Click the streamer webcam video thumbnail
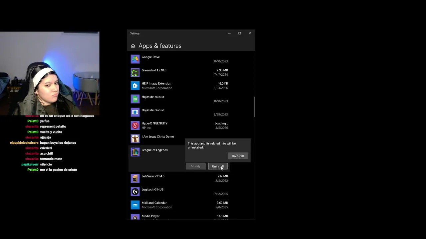The image size is (426, 239). [x=50, y=73]
